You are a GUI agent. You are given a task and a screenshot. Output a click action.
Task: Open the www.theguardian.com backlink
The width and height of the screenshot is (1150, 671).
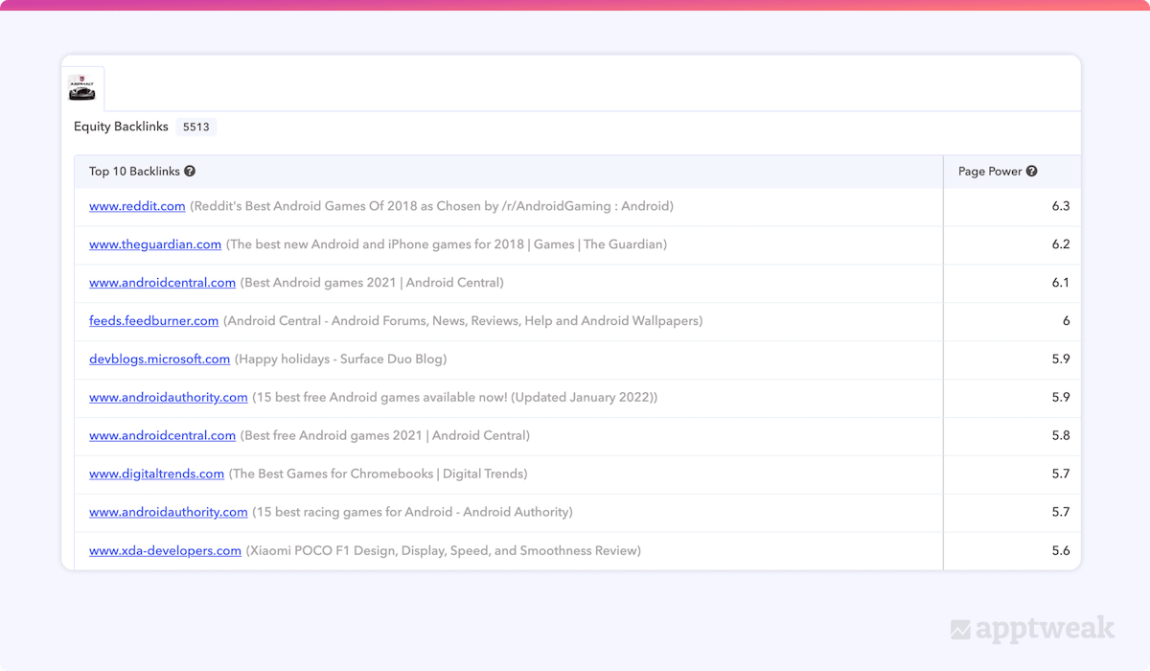(155, 244)
